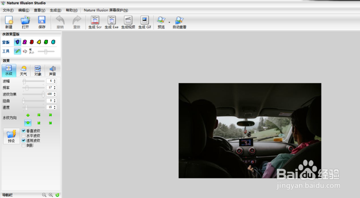Click the 扭曲 distortion slider

coord(33,101)
